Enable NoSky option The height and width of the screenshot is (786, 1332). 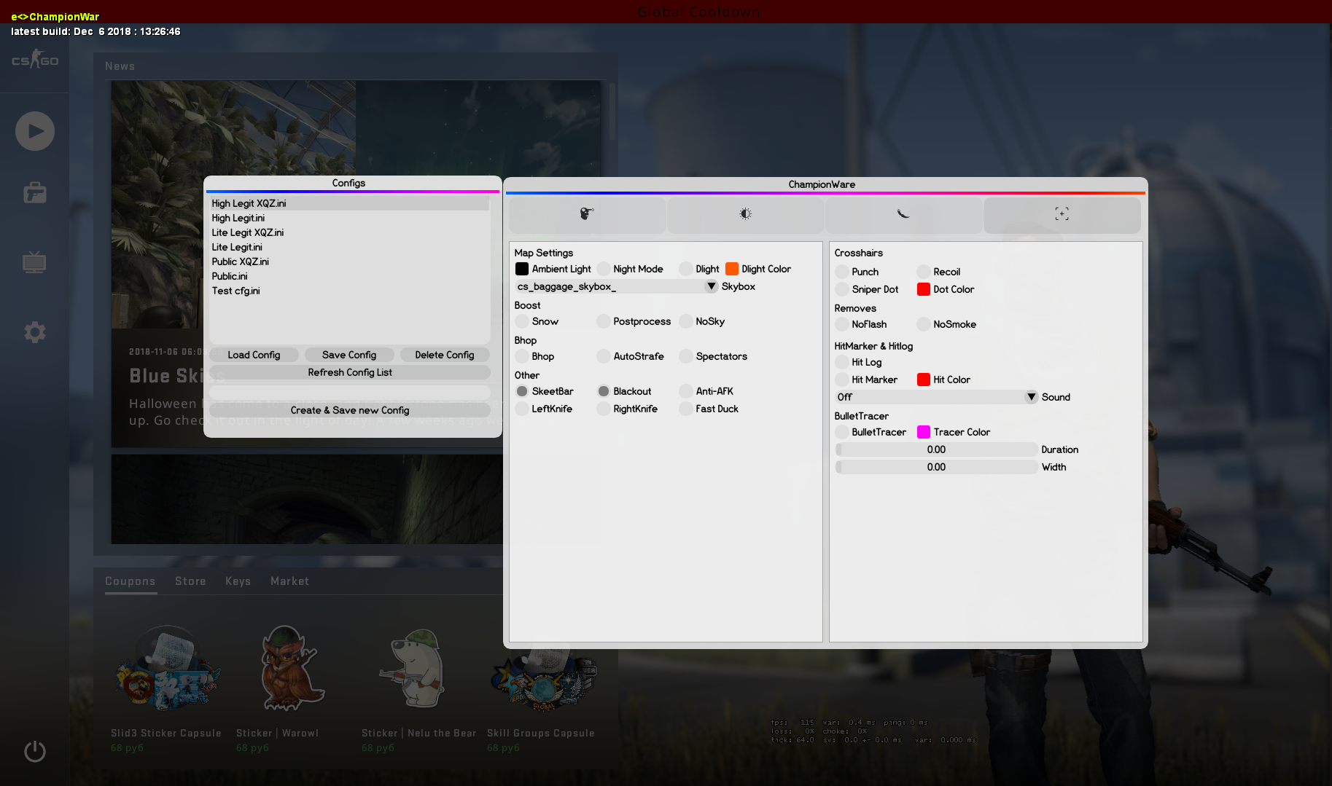686,321
